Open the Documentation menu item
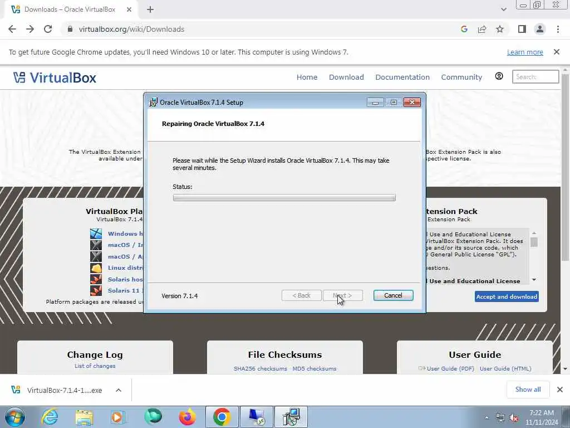570x428 pixels. pyautogui.click(x=402, y=77)
